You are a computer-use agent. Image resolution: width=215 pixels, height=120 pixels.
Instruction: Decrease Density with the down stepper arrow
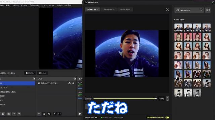point(167,100)
